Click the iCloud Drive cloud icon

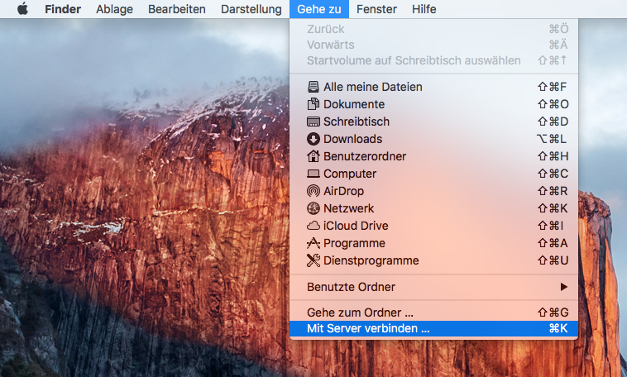(313, 226)
